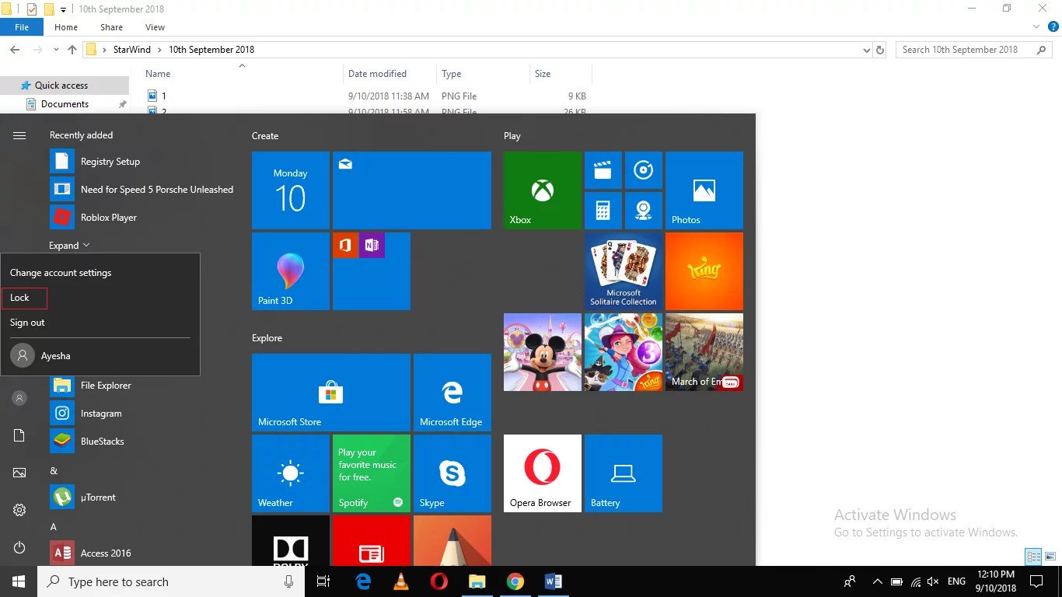
Task: Choose Sign out from account menu
Action: [27, 323]
